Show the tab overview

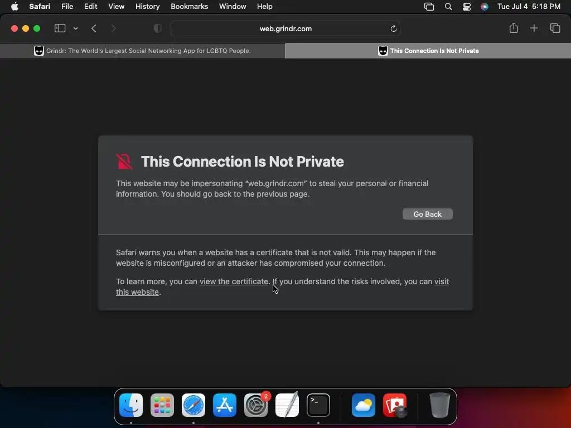pyautogui.click(x=555, y=28)
